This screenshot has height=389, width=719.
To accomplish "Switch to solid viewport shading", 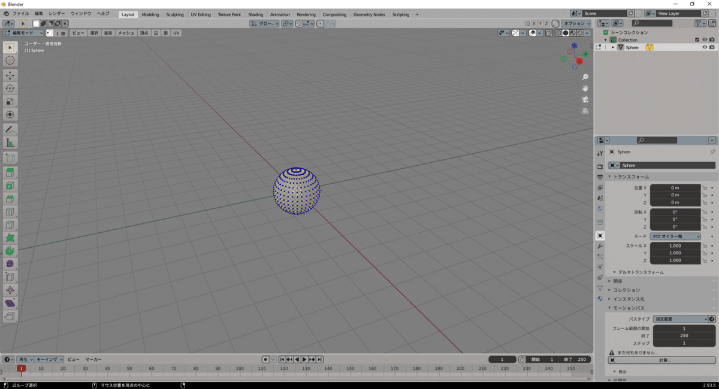I will coord(565,33).
